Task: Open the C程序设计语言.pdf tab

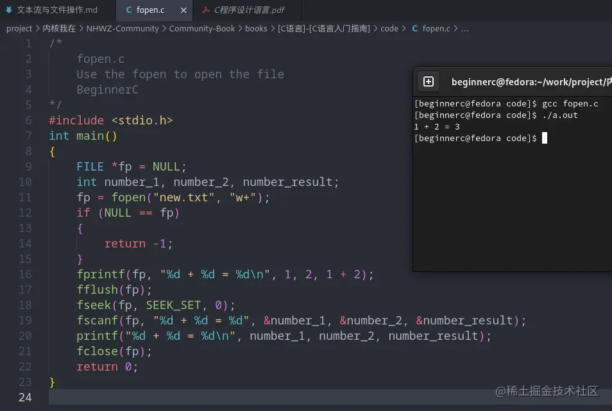Action: 249,10
